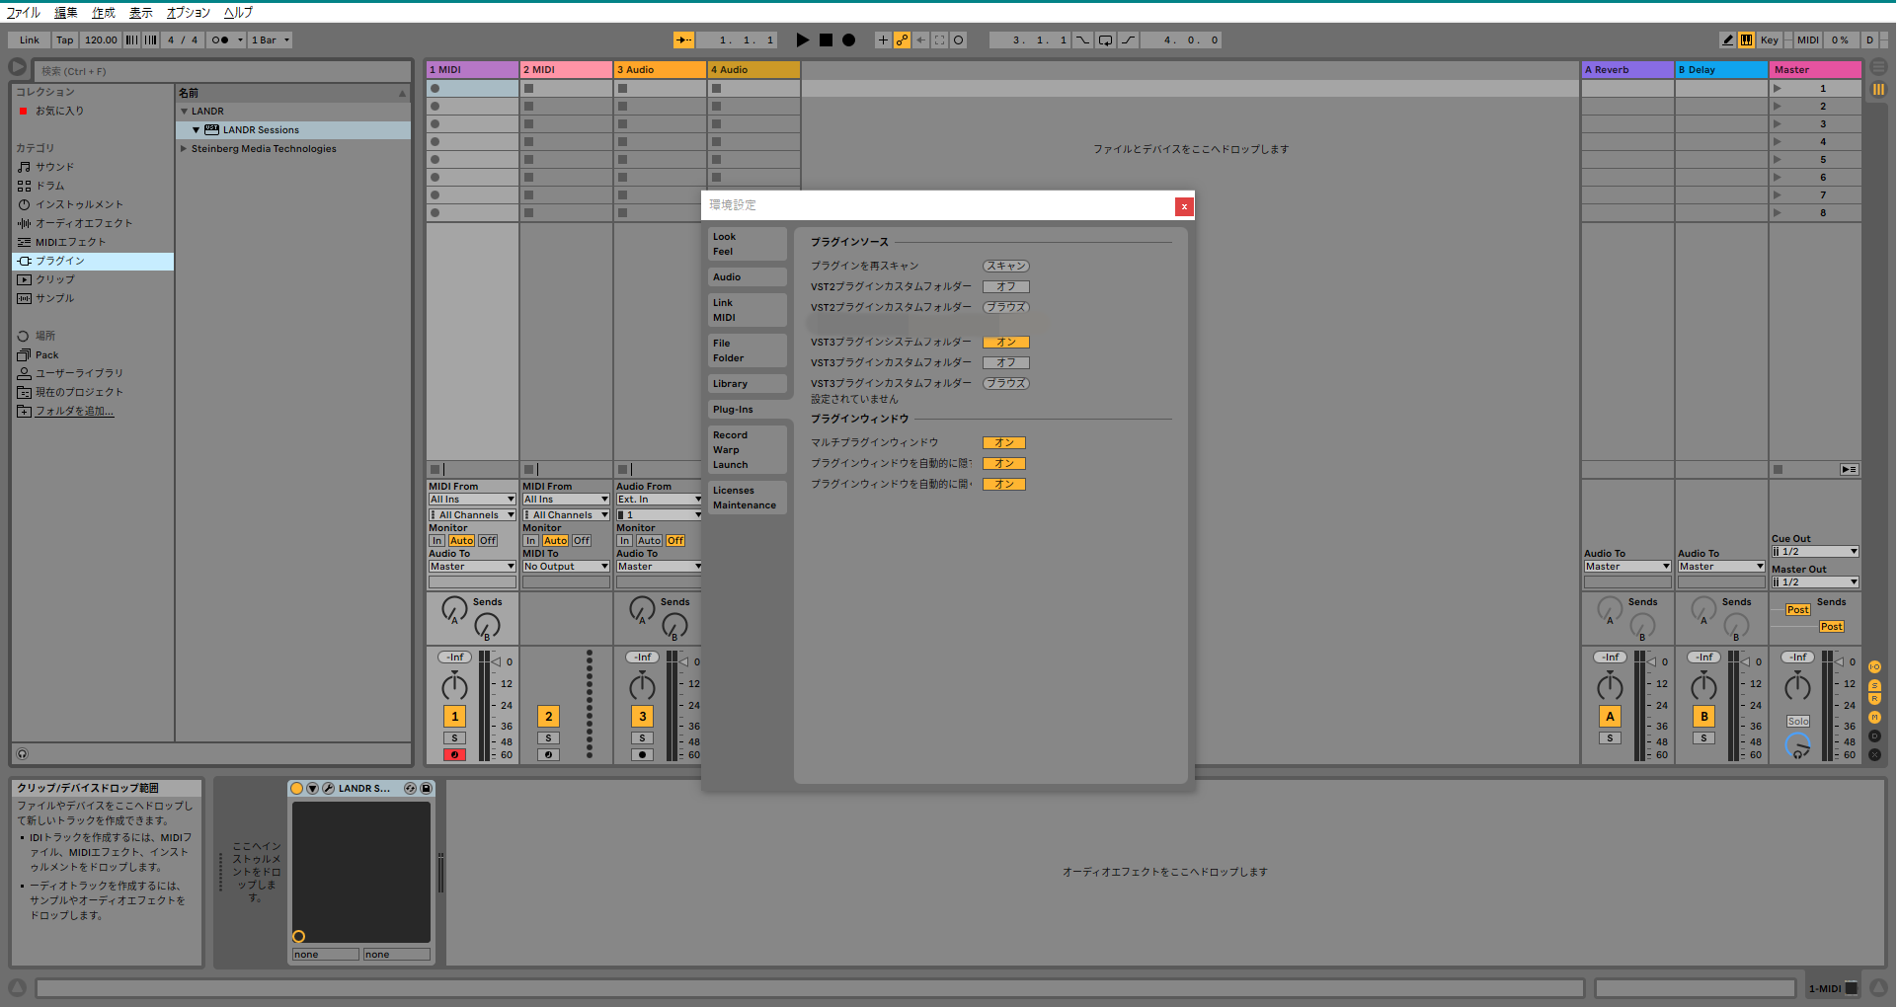
Task: Turn off the VST3プラグインシステムフォルダー toggle
Action: coord(1006,342)
